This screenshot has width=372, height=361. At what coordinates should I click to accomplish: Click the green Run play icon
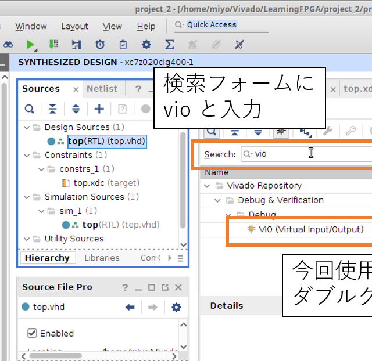pos(31,45)
